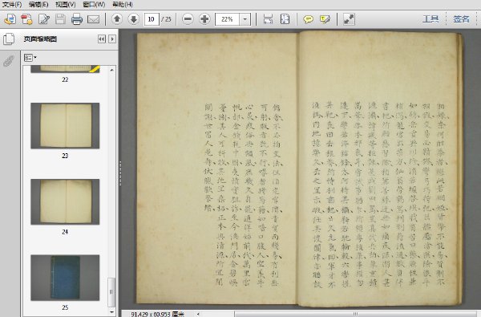Viewport: 481px width, 317px height.
Task: Go to next page with down arrow
Action: click(134, 19)
